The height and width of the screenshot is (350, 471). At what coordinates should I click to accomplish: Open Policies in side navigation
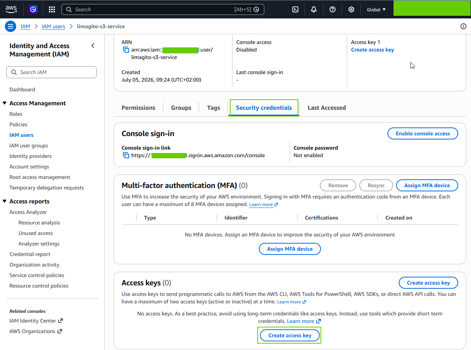pyautogui.click(x=18, y=124)
